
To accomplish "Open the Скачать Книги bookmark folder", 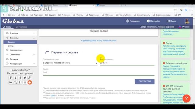I will click(124, 15).
